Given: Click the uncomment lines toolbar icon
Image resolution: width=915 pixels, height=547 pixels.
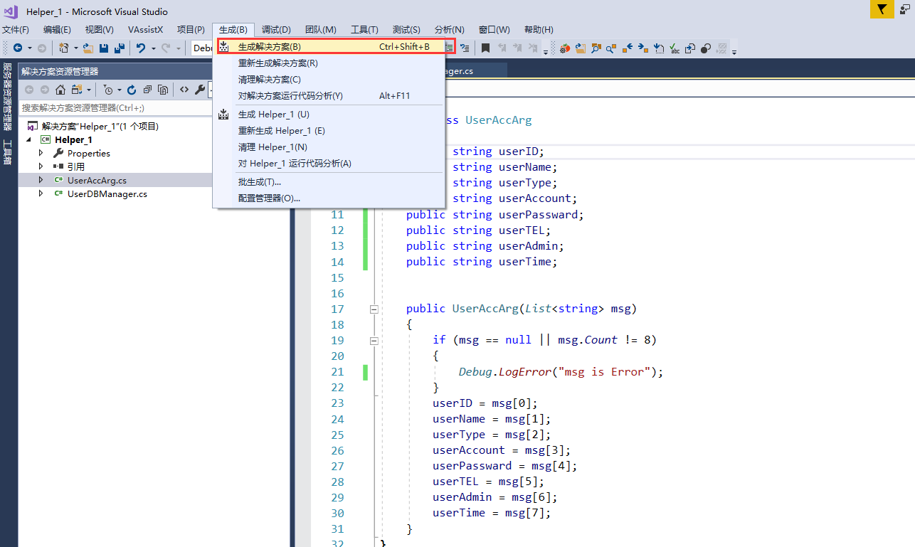Looking at the screenshot, I should (x=465, y=48).
